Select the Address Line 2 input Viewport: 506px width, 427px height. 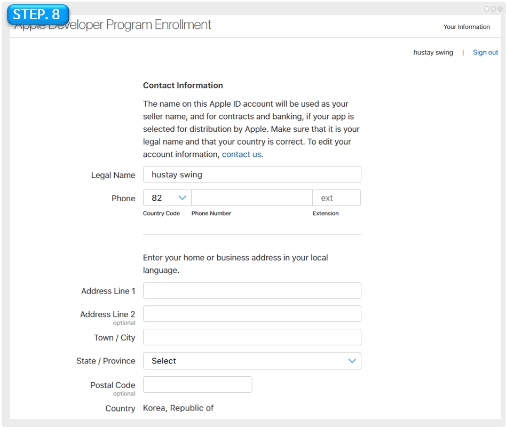click(x=252, y=314)
